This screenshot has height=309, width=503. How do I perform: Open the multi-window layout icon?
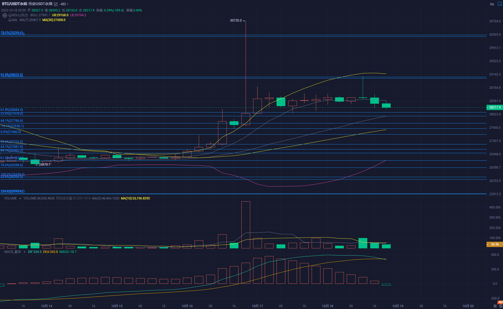pos(500,4)
